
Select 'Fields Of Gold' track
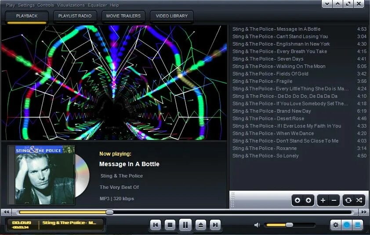299,74
